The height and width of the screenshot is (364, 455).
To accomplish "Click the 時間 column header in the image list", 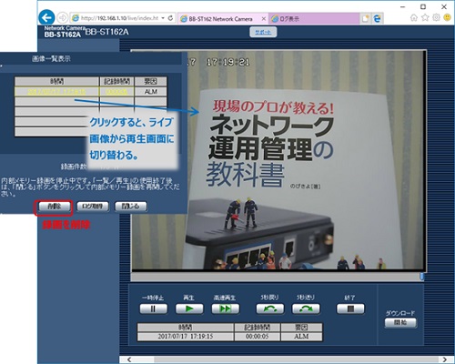I will coord(57,81).
